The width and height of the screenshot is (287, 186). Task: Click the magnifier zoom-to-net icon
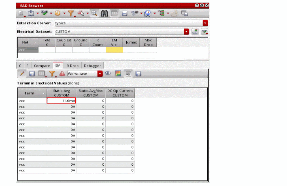point(94,13)
